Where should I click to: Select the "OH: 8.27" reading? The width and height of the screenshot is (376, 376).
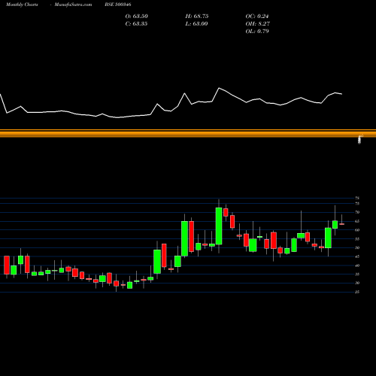(x=257, y=24)
